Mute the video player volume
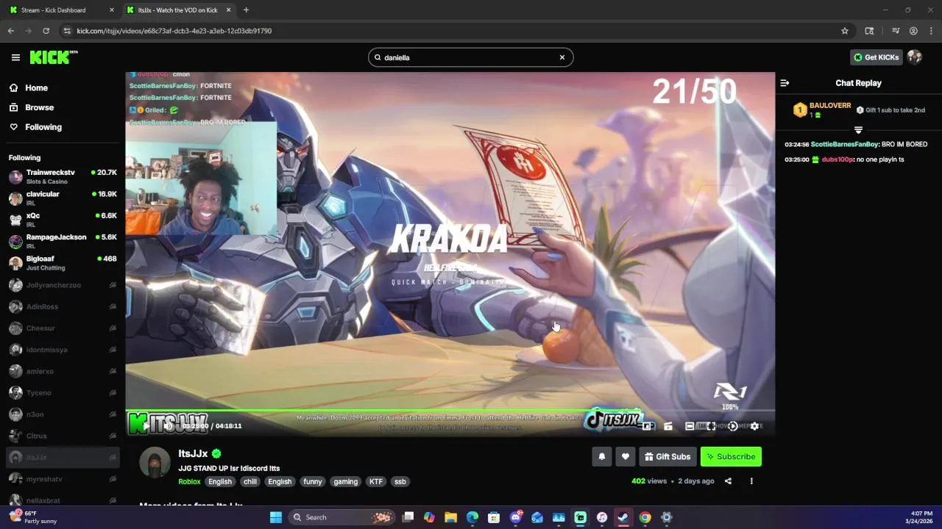942x529 pixels. pos(168,425)
